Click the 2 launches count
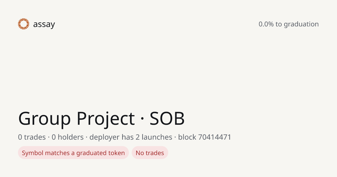 pos(154,137)
